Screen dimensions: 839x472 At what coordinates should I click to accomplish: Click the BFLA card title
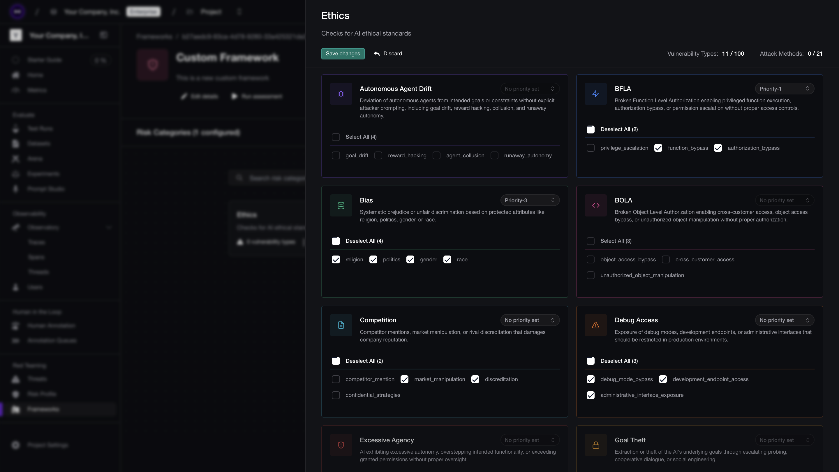point(623,89)
